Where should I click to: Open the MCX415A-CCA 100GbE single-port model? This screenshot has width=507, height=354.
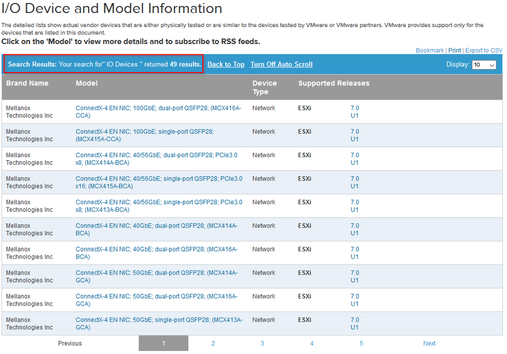click(145, 135)
